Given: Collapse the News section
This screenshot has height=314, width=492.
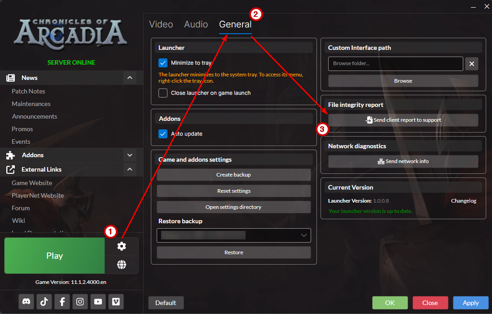Looking at the screenshot, I should pos(130,78).
